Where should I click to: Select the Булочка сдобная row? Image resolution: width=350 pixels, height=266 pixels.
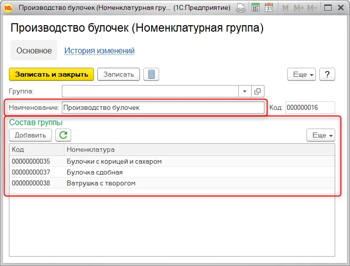(x=172, y=172)
